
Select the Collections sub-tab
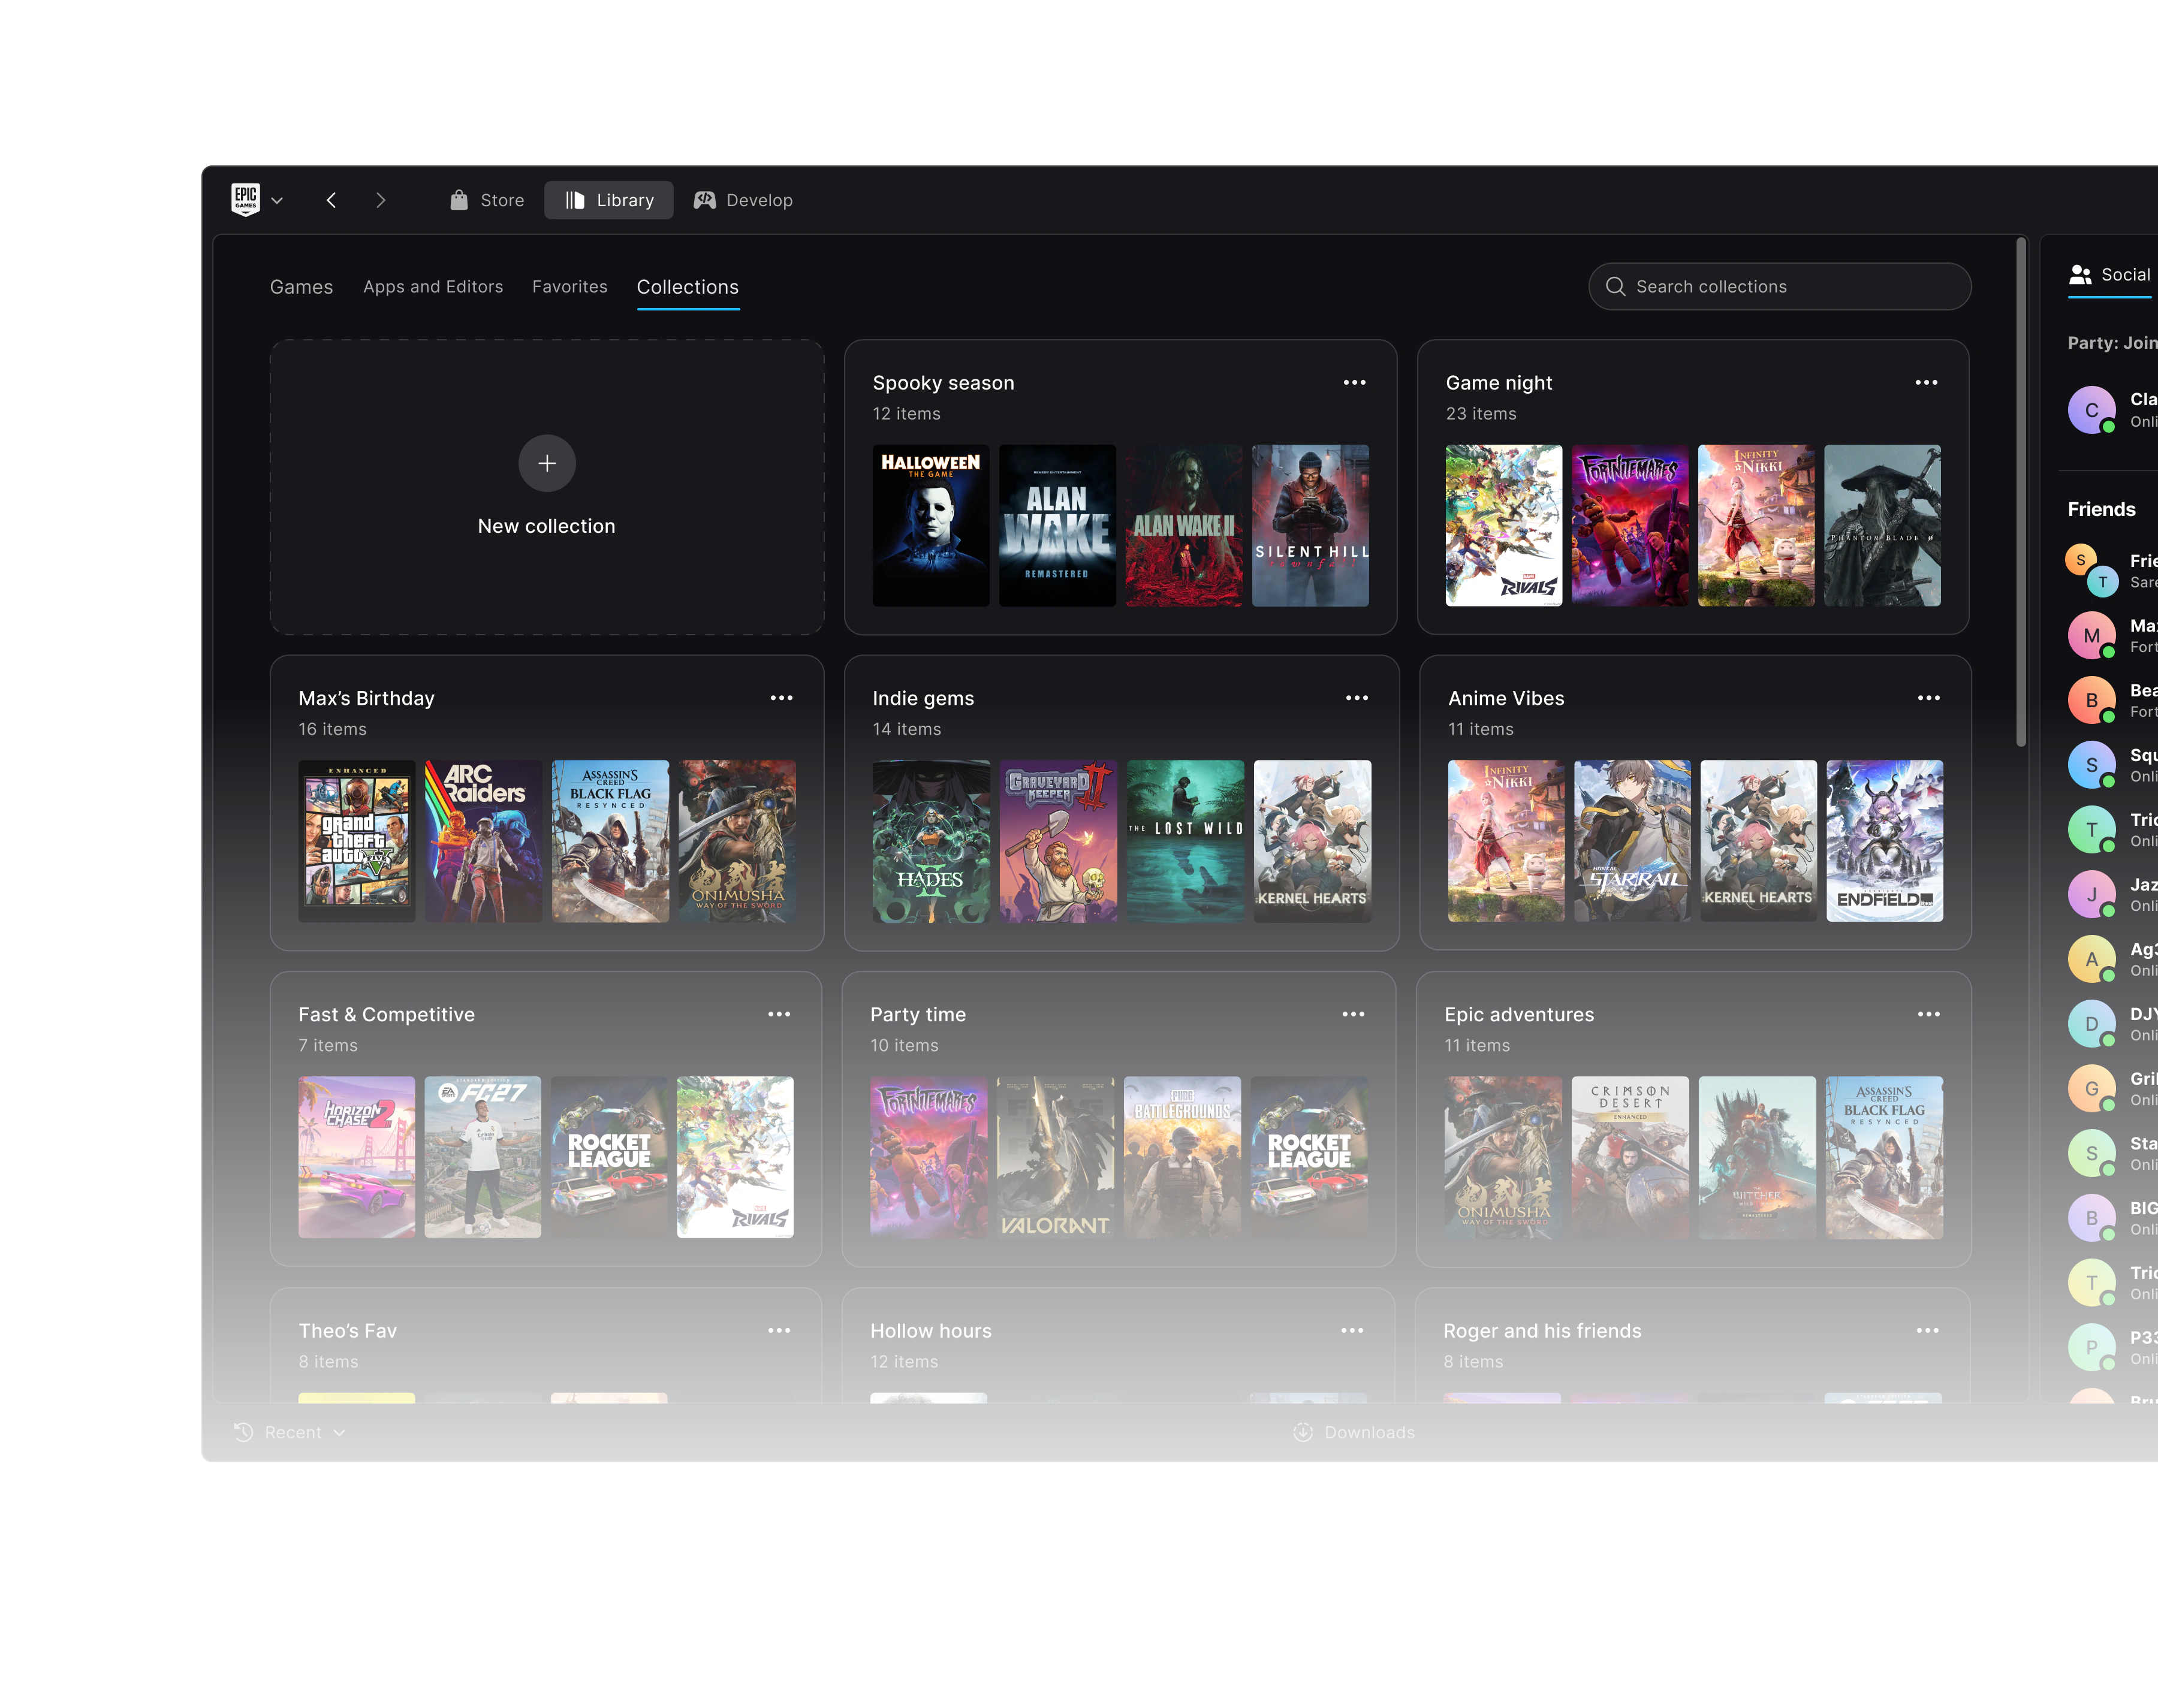click(688, 287)
